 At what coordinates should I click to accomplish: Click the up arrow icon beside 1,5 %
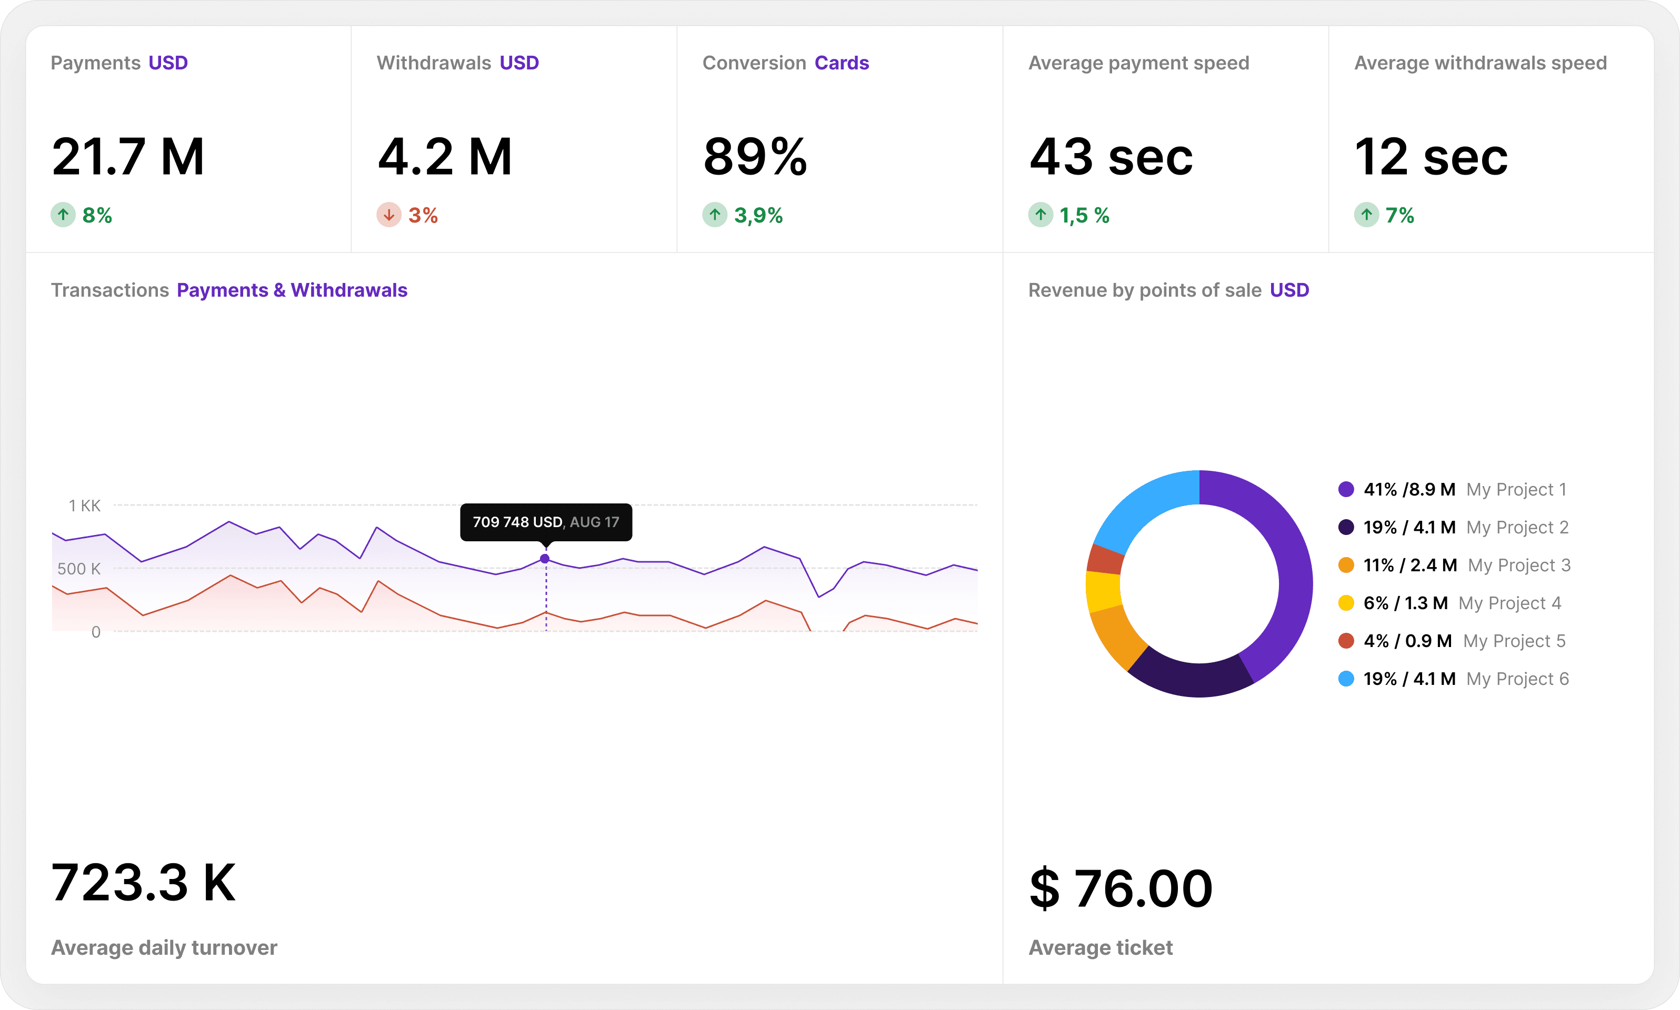point(1041,215)
